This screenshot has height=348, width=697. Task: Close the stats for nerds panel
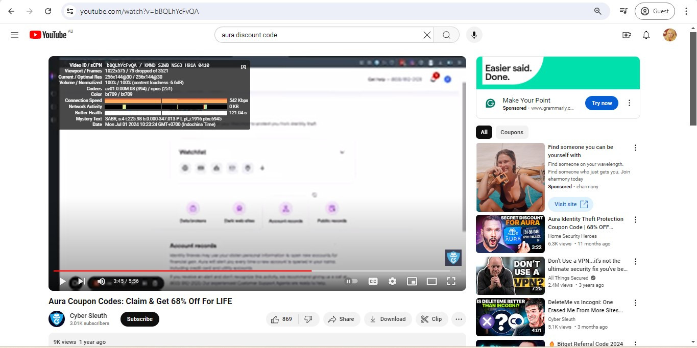[244, 66]
